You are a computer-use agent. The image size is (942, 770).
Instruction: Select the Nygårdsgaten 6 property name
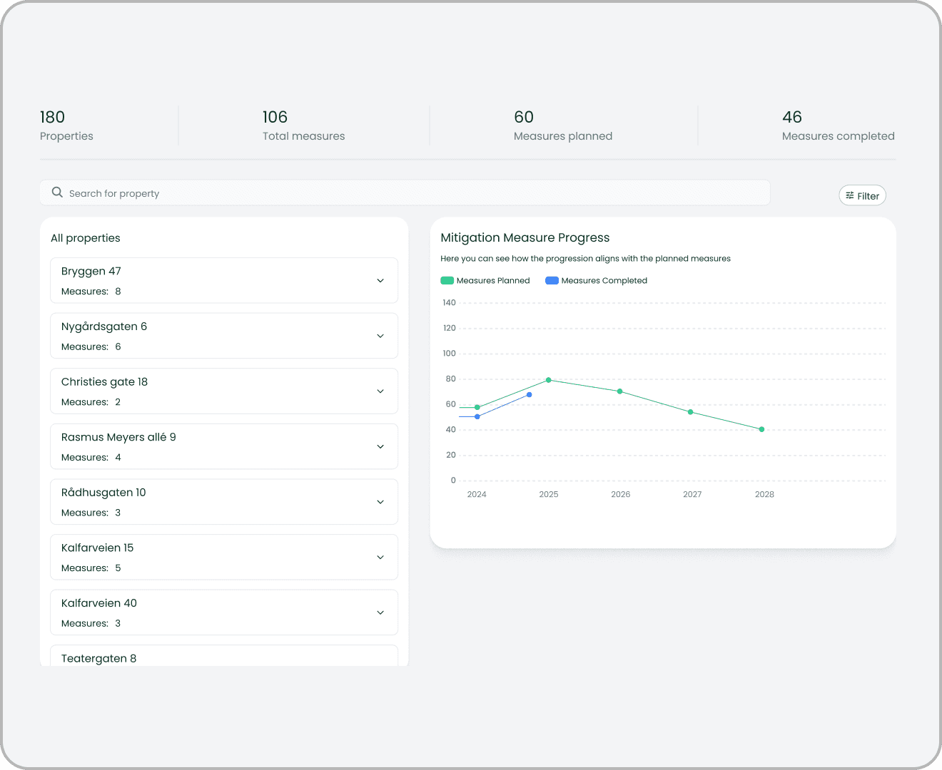[x=104, y=327]
